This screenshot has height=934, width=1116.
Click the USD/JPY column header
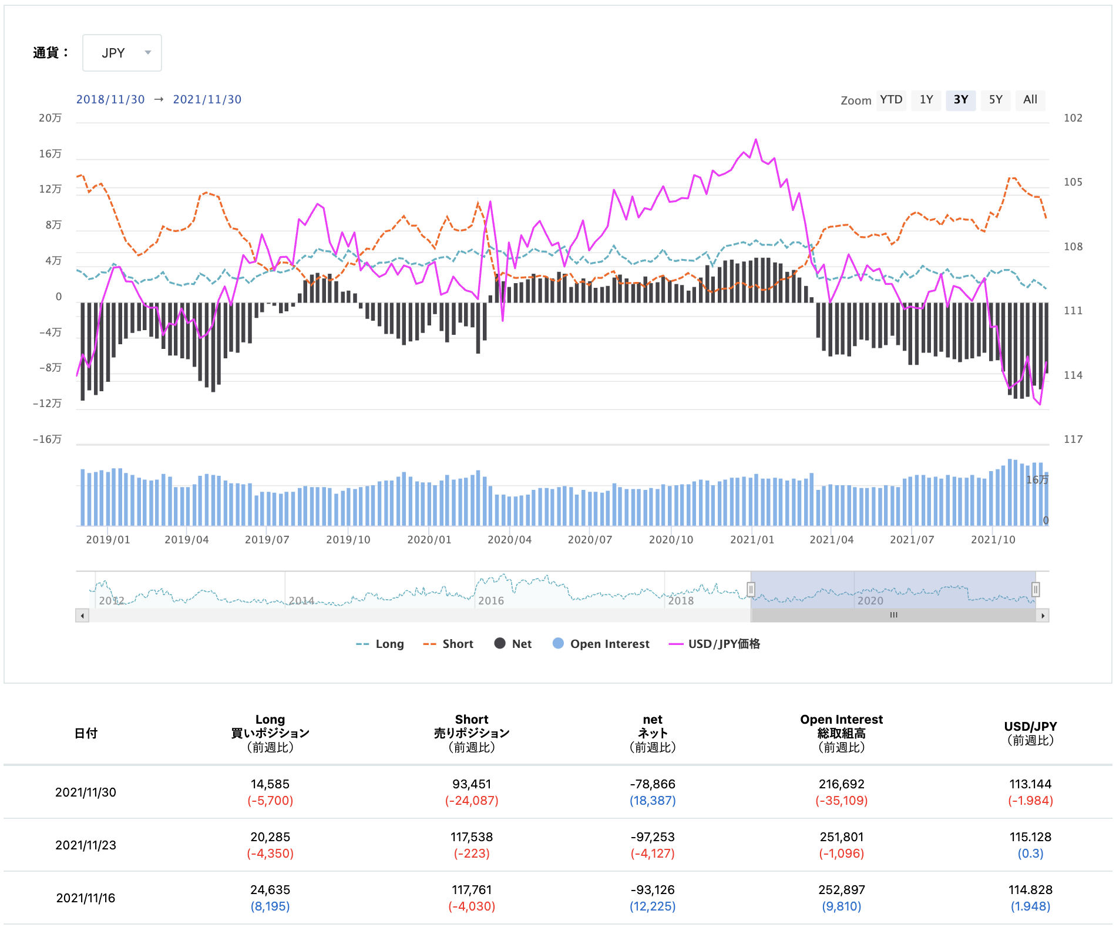pos(1030,733)
